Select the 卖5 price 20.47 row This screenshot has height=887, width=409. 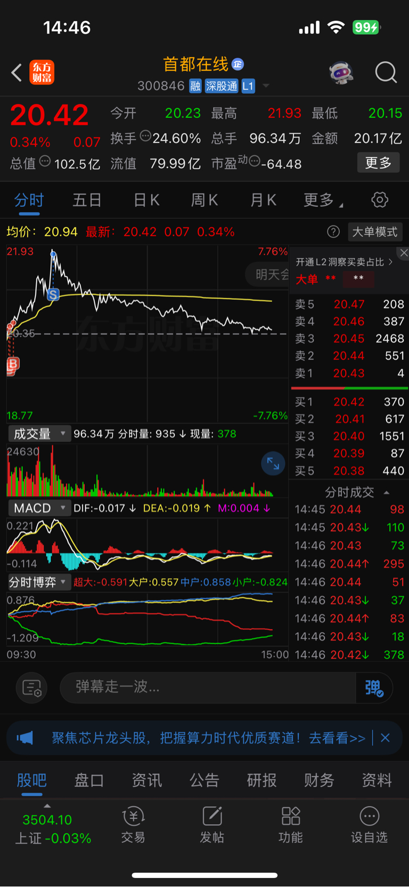point(349,304)
